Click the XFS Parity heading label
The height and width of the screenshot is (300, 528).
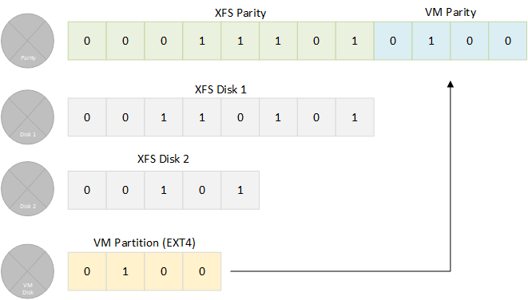pos(240,13)
